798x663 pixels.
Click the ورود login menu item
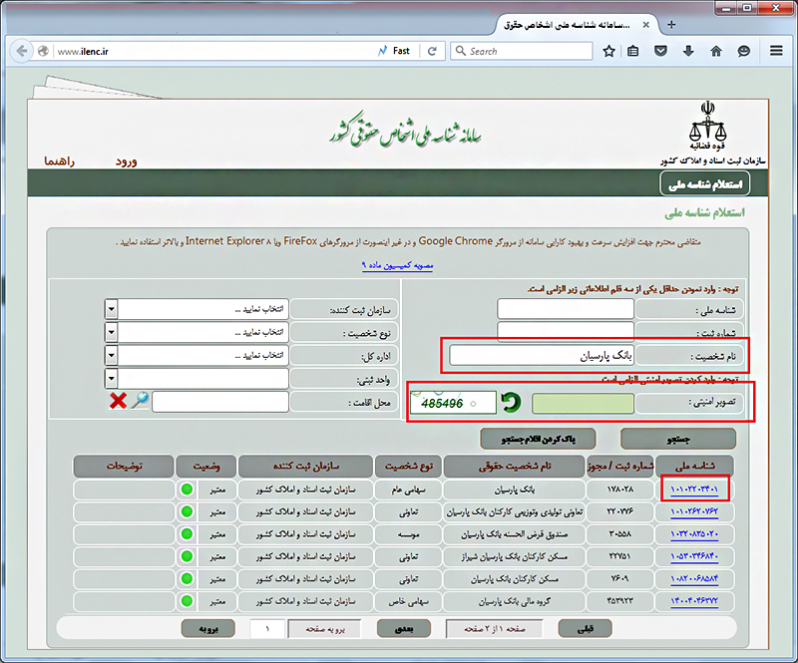(126, 162)
